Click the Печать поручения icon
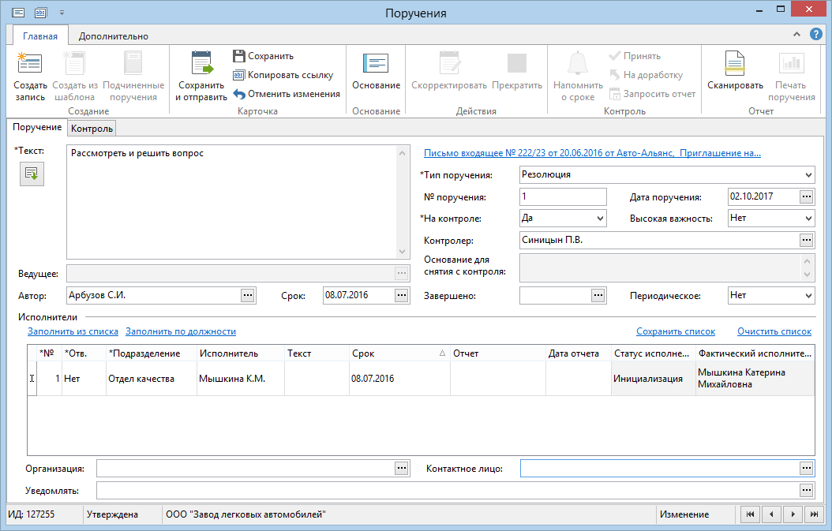The width and height of the screenshot is (832, 531). click(791, 63)
